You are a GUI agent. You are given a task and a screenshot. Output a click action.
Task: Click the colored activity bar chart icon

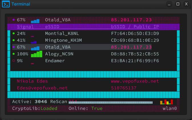click(x=167, y=102)
